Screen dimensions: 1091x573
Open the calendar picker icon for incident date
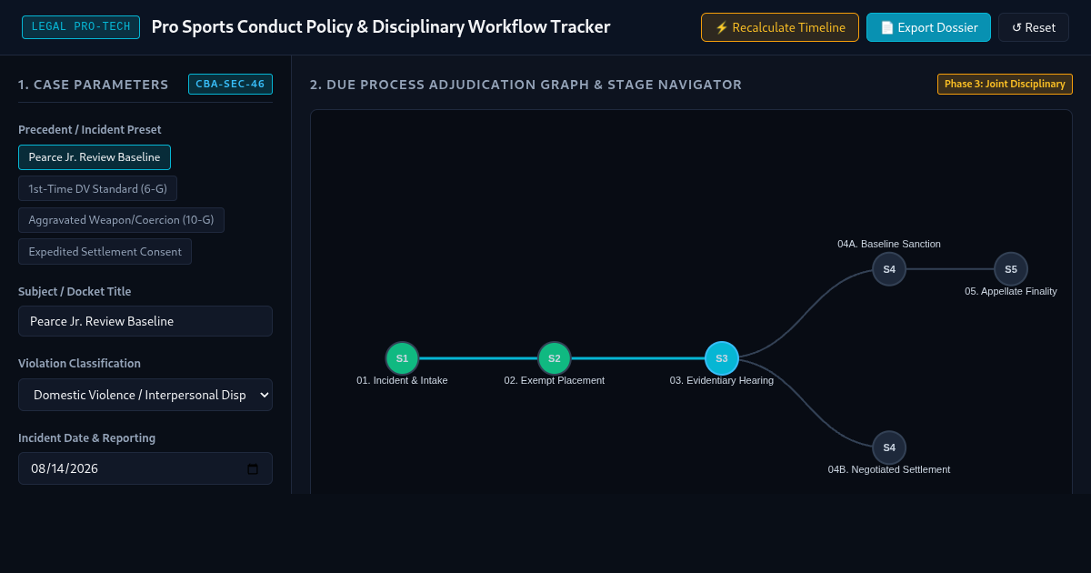253,469
